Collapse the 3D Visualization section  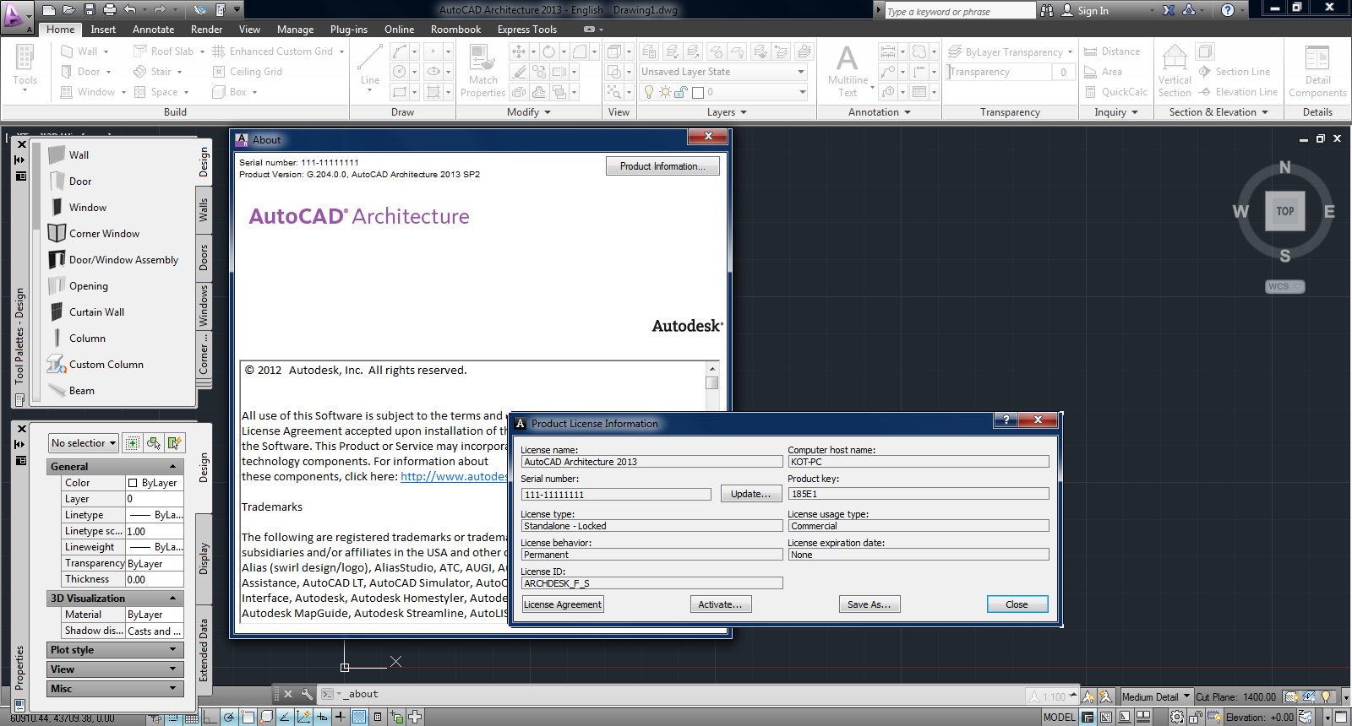click(x=115, y=599)
